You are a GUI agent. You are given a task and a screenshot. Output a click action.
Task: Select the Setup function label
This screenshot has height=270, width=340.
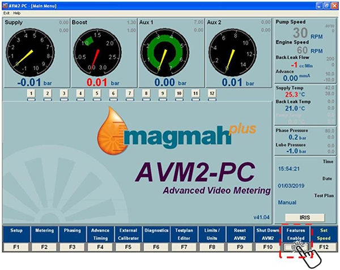pyautogui.click(x=16, y=234)
